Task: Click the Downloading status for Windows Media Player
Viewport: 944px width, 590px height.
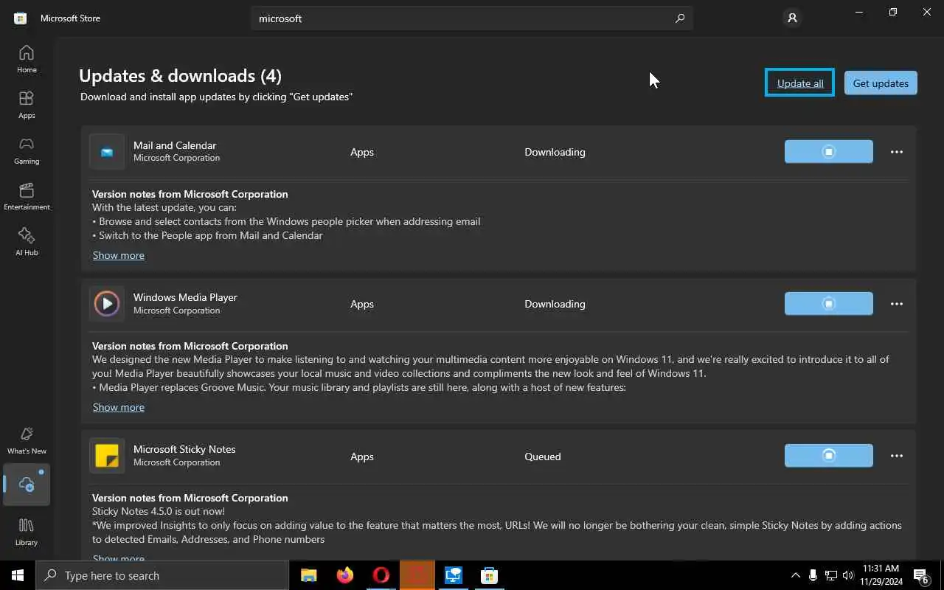Action: [x=555, y=304]
